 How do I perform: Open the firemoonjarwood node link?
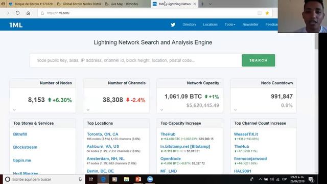tap(250, 158)
